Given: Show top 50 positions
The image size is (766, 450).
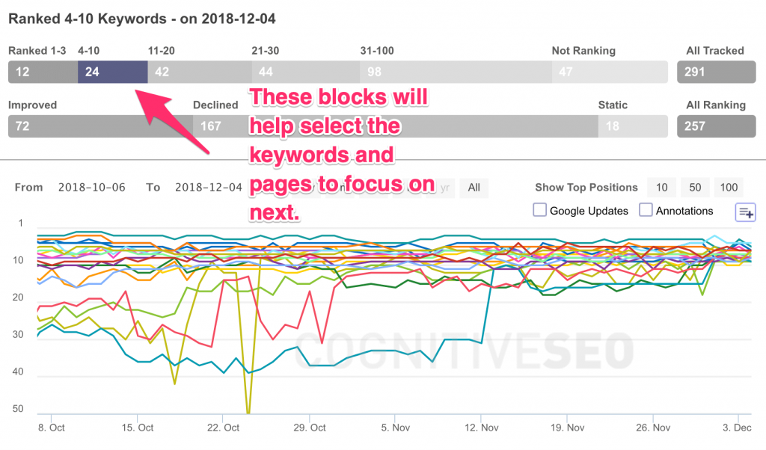Looking at the screenshot, I should [695, 188].
